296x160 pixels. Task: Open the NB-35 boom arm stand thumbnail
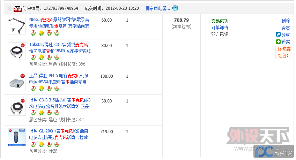[x=17, y=26]
